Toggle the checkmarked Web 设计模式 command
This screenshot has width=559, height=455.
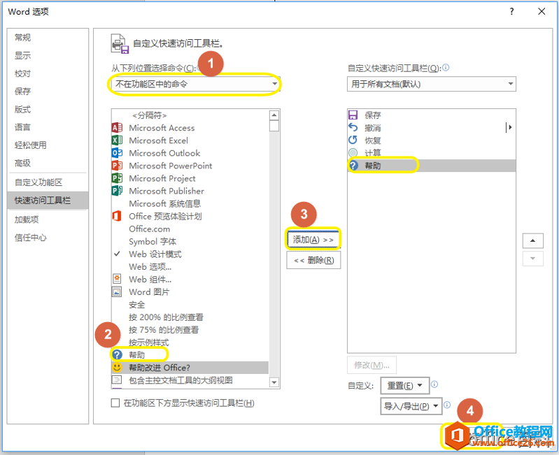(x=190, y=254)
